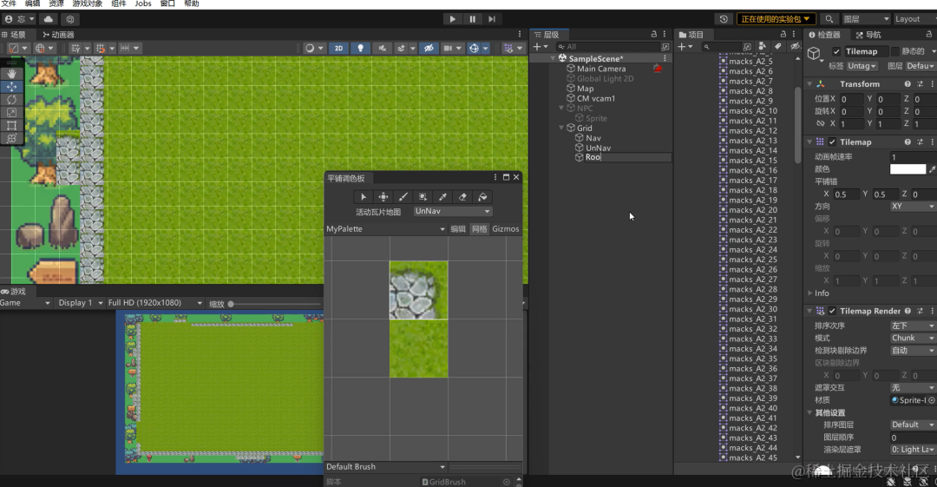The image size is (937, 487).
Task: Select the tile picker eyedropper tool
Action: [x=442, y=197]
